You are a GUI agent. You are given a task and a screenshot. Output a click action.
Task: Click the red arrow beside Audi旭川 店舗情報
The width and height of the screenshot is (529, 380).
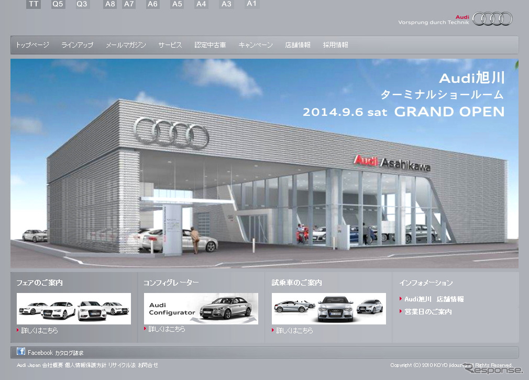pyautogui.click(x=401, y=298)
